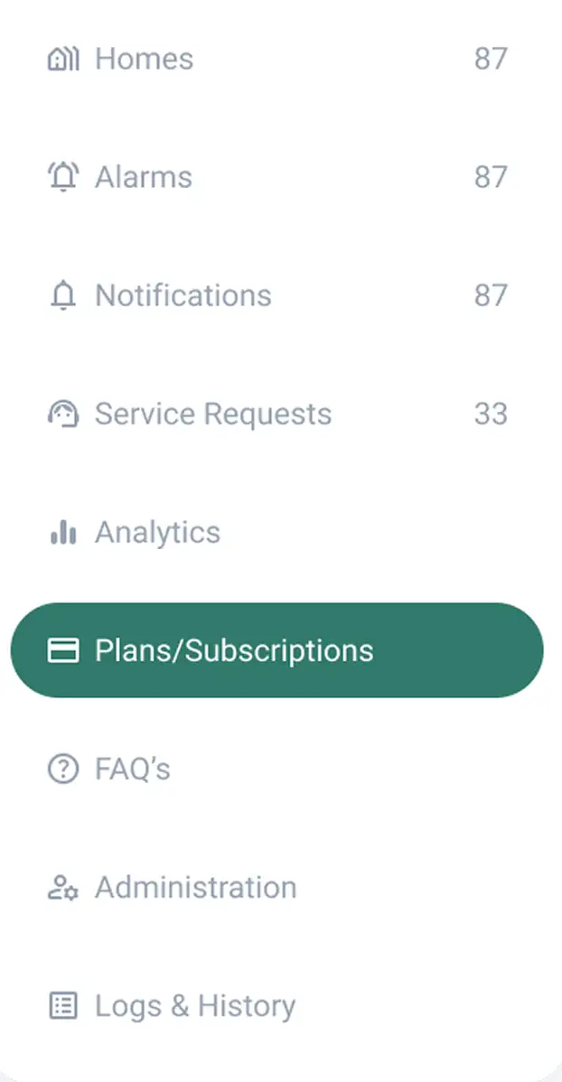Select the Analytics bar chart icon
This screenshot has height=1082, width=562.
click(x=62, y=533)
